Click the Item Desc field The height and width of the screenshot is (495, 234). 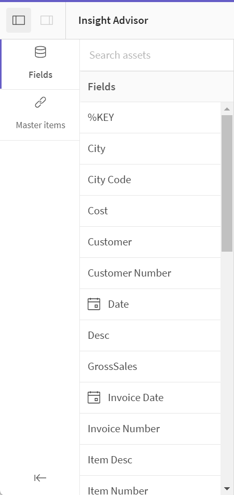click(x=150, y=460)
